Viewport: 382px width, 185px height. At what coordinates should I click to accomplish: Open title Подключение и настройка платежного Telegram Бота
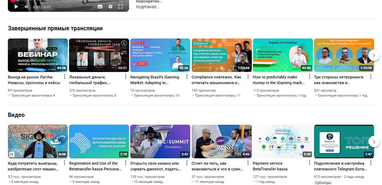[340, 166]
